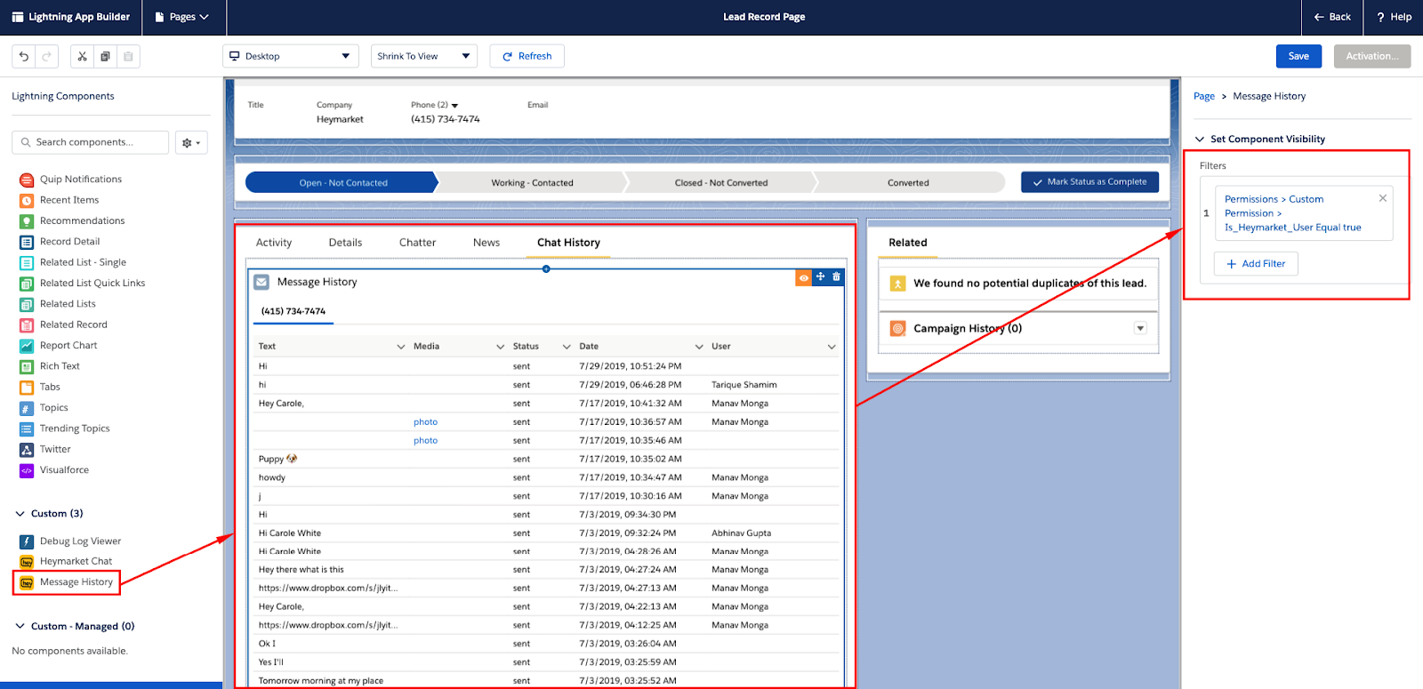This screenshot has height=689, width=1423.
Task: Click the Undo arrow icon
Action: (x=24, y=56)
